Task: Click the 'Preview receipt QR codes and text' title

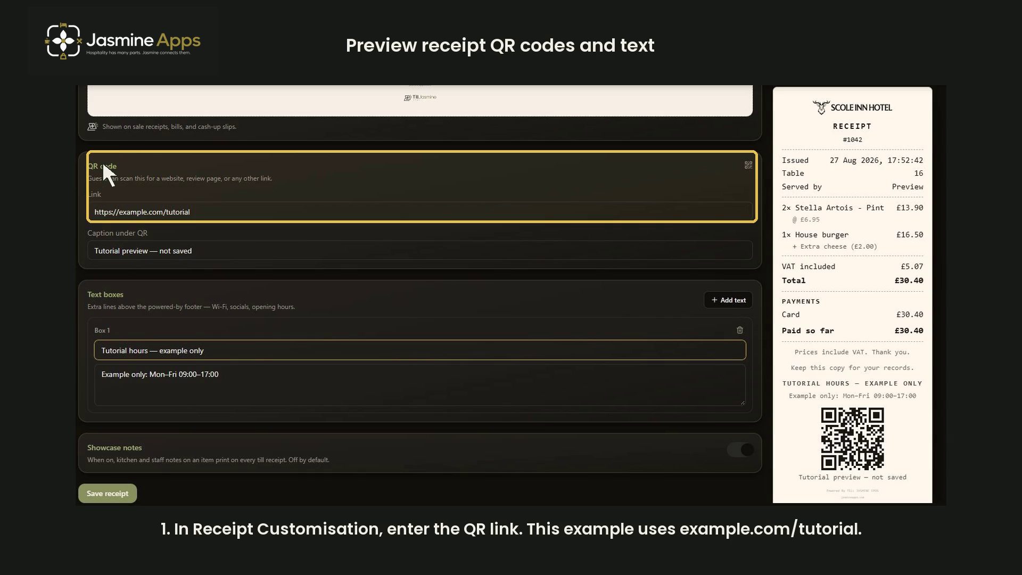Action: (500, 46)
